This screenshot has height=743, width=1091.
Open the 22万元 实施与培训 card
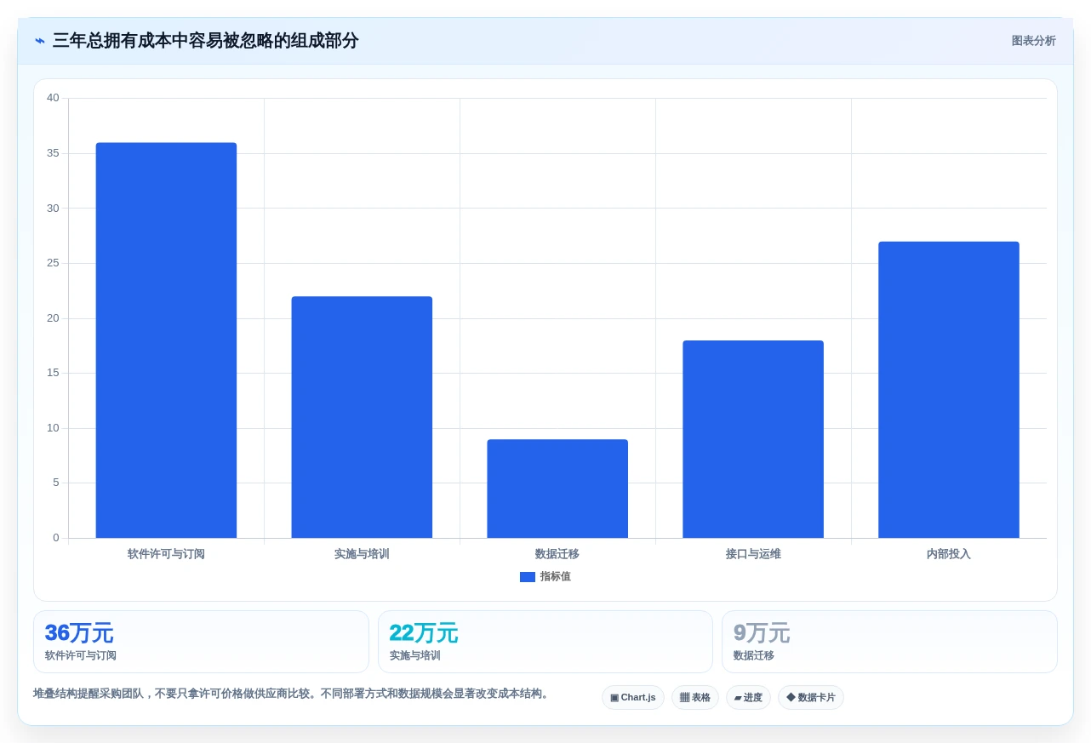[x=545, y=642]
